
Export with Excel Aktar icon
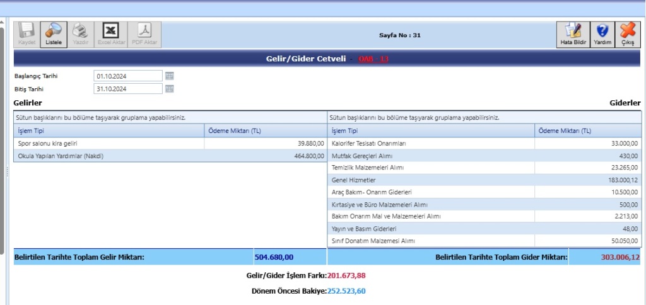(111, 34)
